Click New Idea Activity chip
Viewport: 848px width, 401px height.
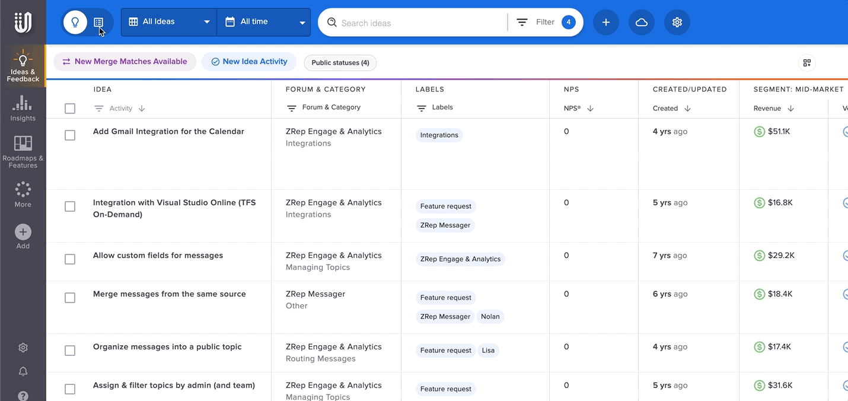(249, 62)
